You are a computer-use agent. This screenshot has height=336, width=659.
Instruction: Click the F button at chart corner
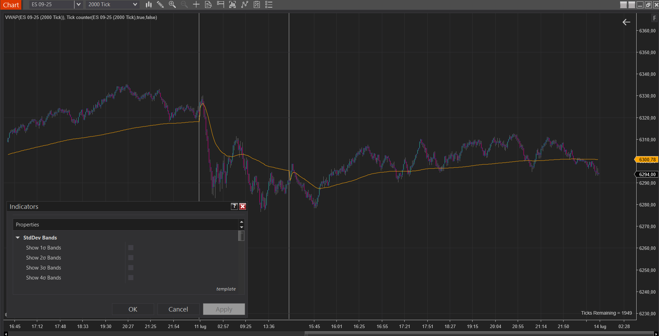[x=655, y=18]
